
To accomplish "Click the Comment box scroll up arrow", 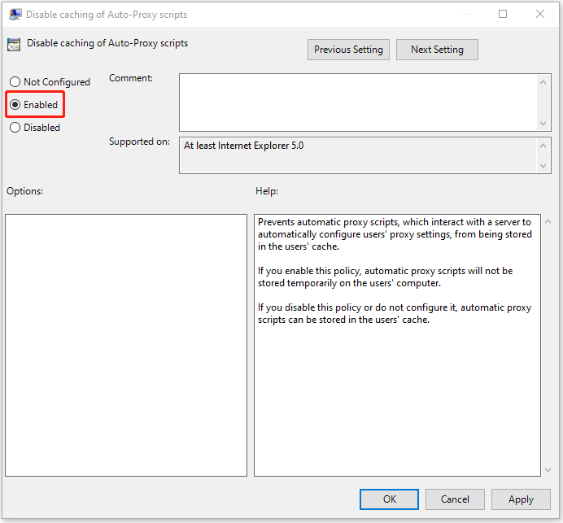I will pos(543,83).
